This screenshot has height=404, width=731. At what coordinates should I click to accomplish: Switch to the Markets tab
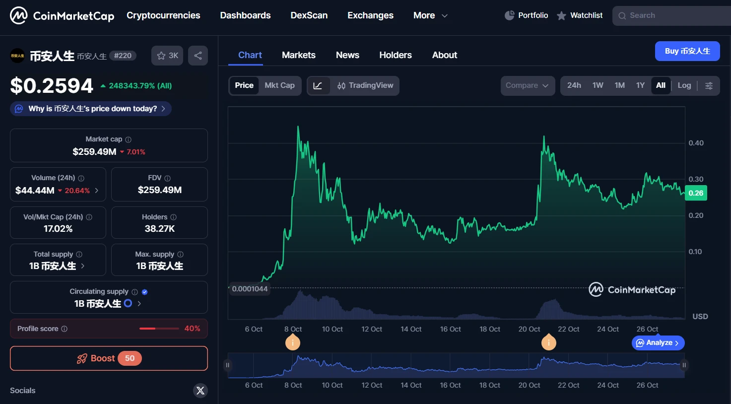298,55
